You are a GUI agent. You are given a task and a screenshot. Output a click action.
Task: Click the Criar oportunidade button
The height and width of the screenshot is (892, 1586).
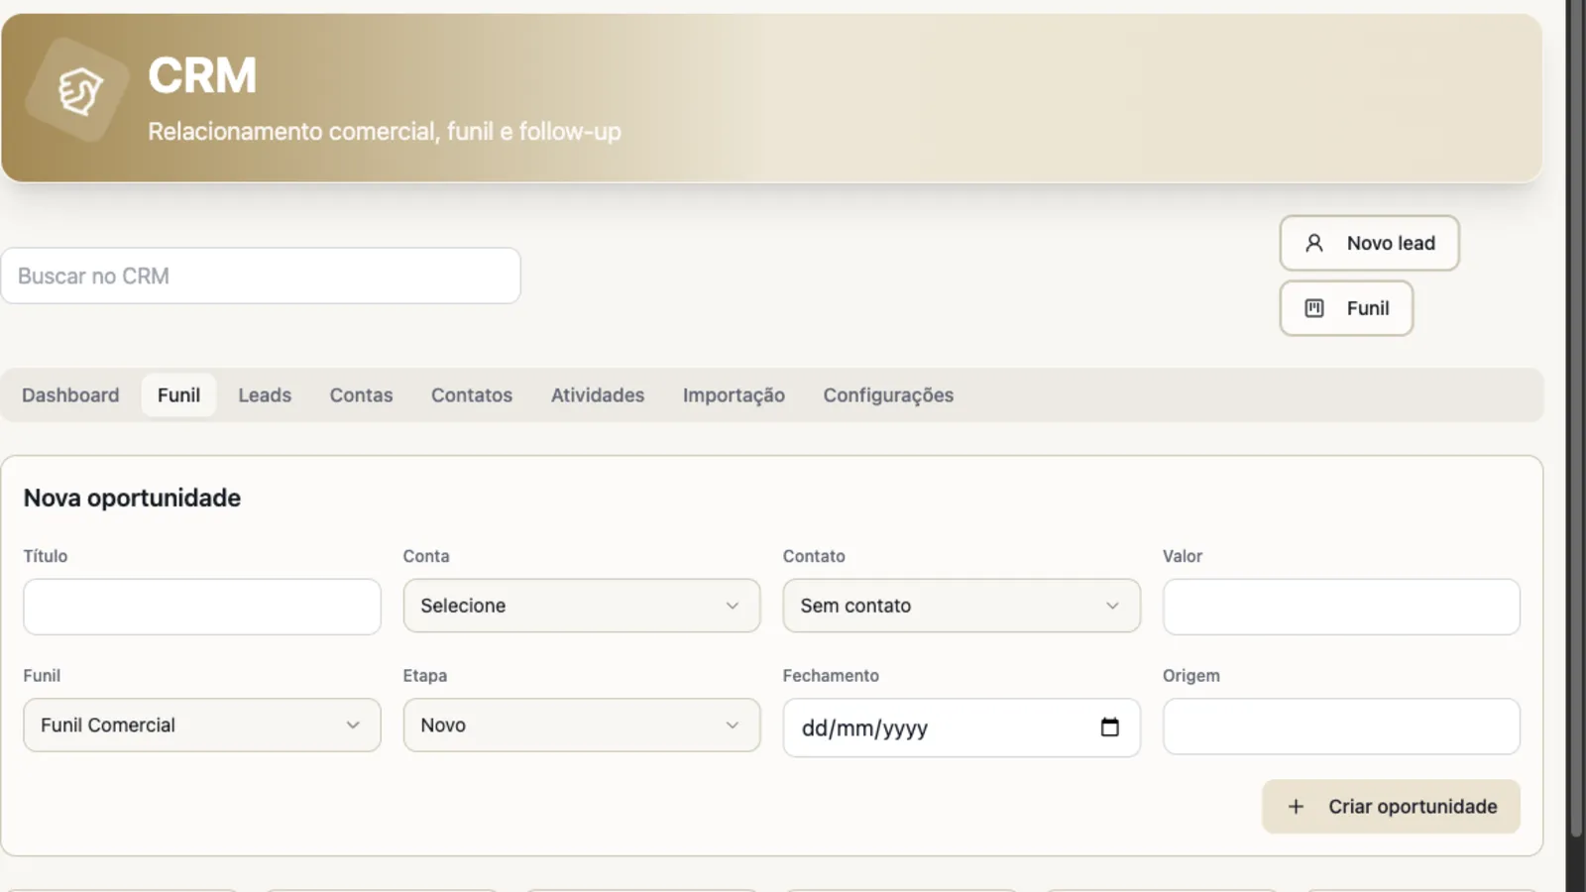tap(1391, 807)
